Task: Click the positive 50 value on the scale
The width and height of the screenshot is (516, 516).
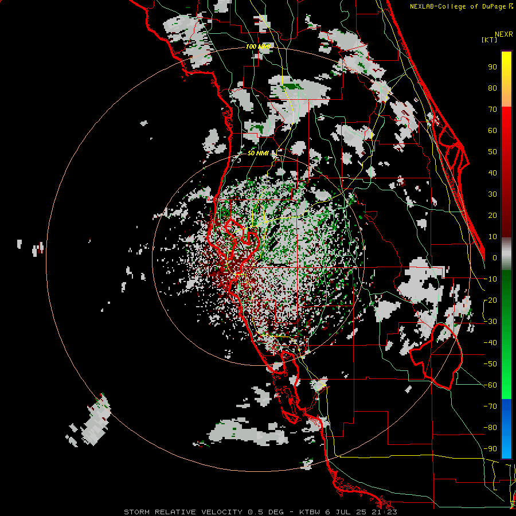Action: coord(492,152)
